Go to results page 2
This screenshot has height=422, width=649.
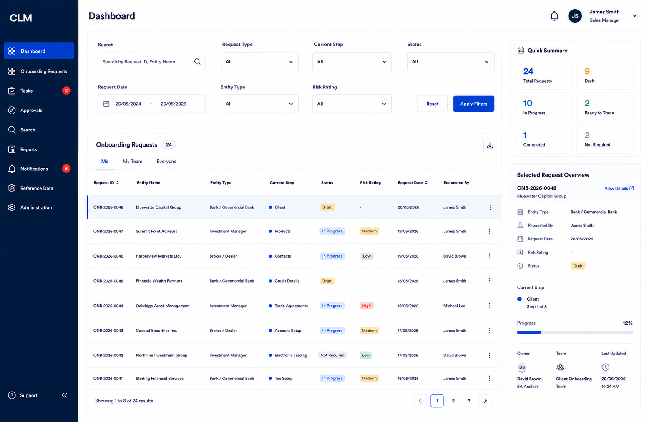(x=453, y=401)
